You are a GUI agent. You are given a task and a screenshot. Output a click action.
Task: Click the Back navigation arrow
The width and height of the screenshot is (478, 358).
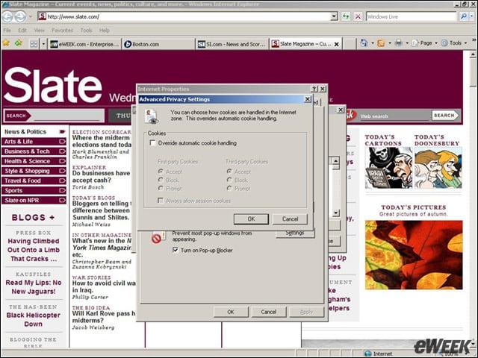coord(7,16)
